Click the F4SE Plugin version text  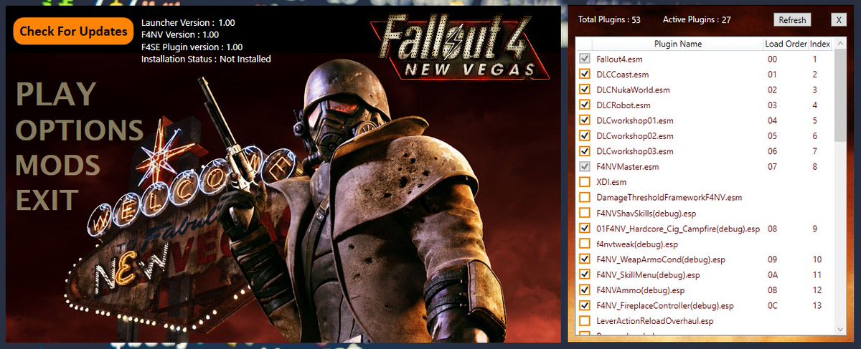192,47
